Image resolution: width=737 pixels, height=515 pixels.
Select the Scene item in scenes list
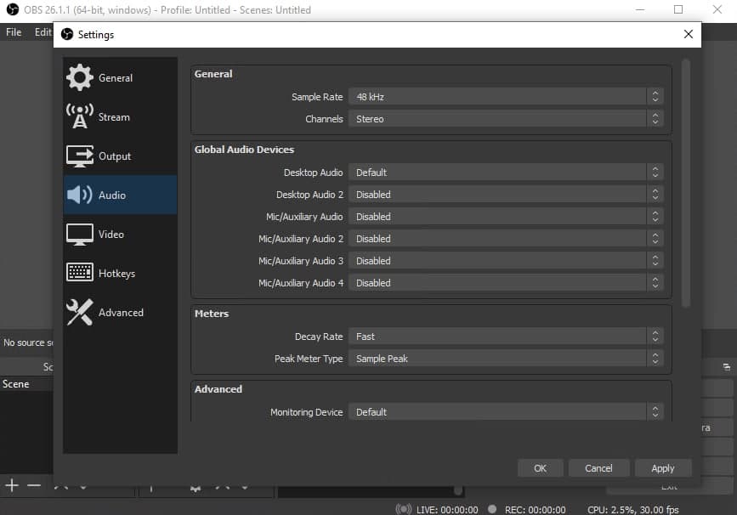[x=26, y=384]
